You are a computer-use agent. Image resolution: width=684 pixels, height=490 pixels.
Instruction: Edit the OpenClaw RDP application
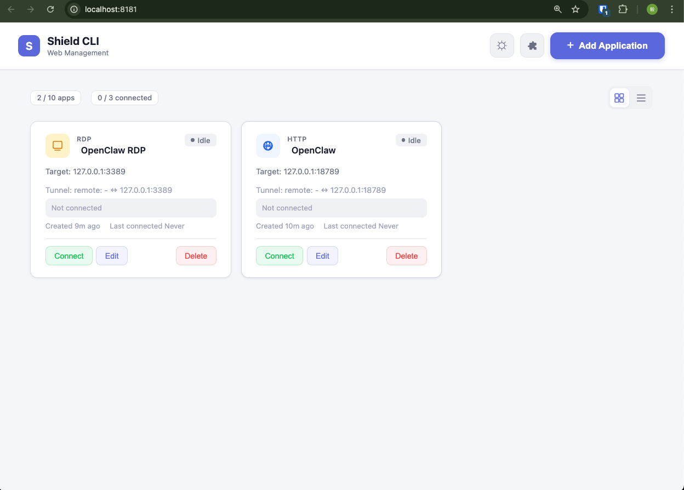pos(112,256)
